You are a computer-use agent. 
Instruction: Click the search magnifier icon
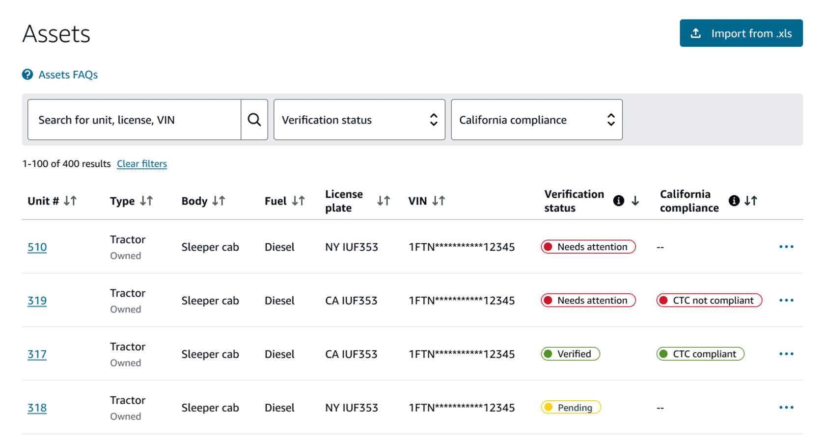[254, 120]
